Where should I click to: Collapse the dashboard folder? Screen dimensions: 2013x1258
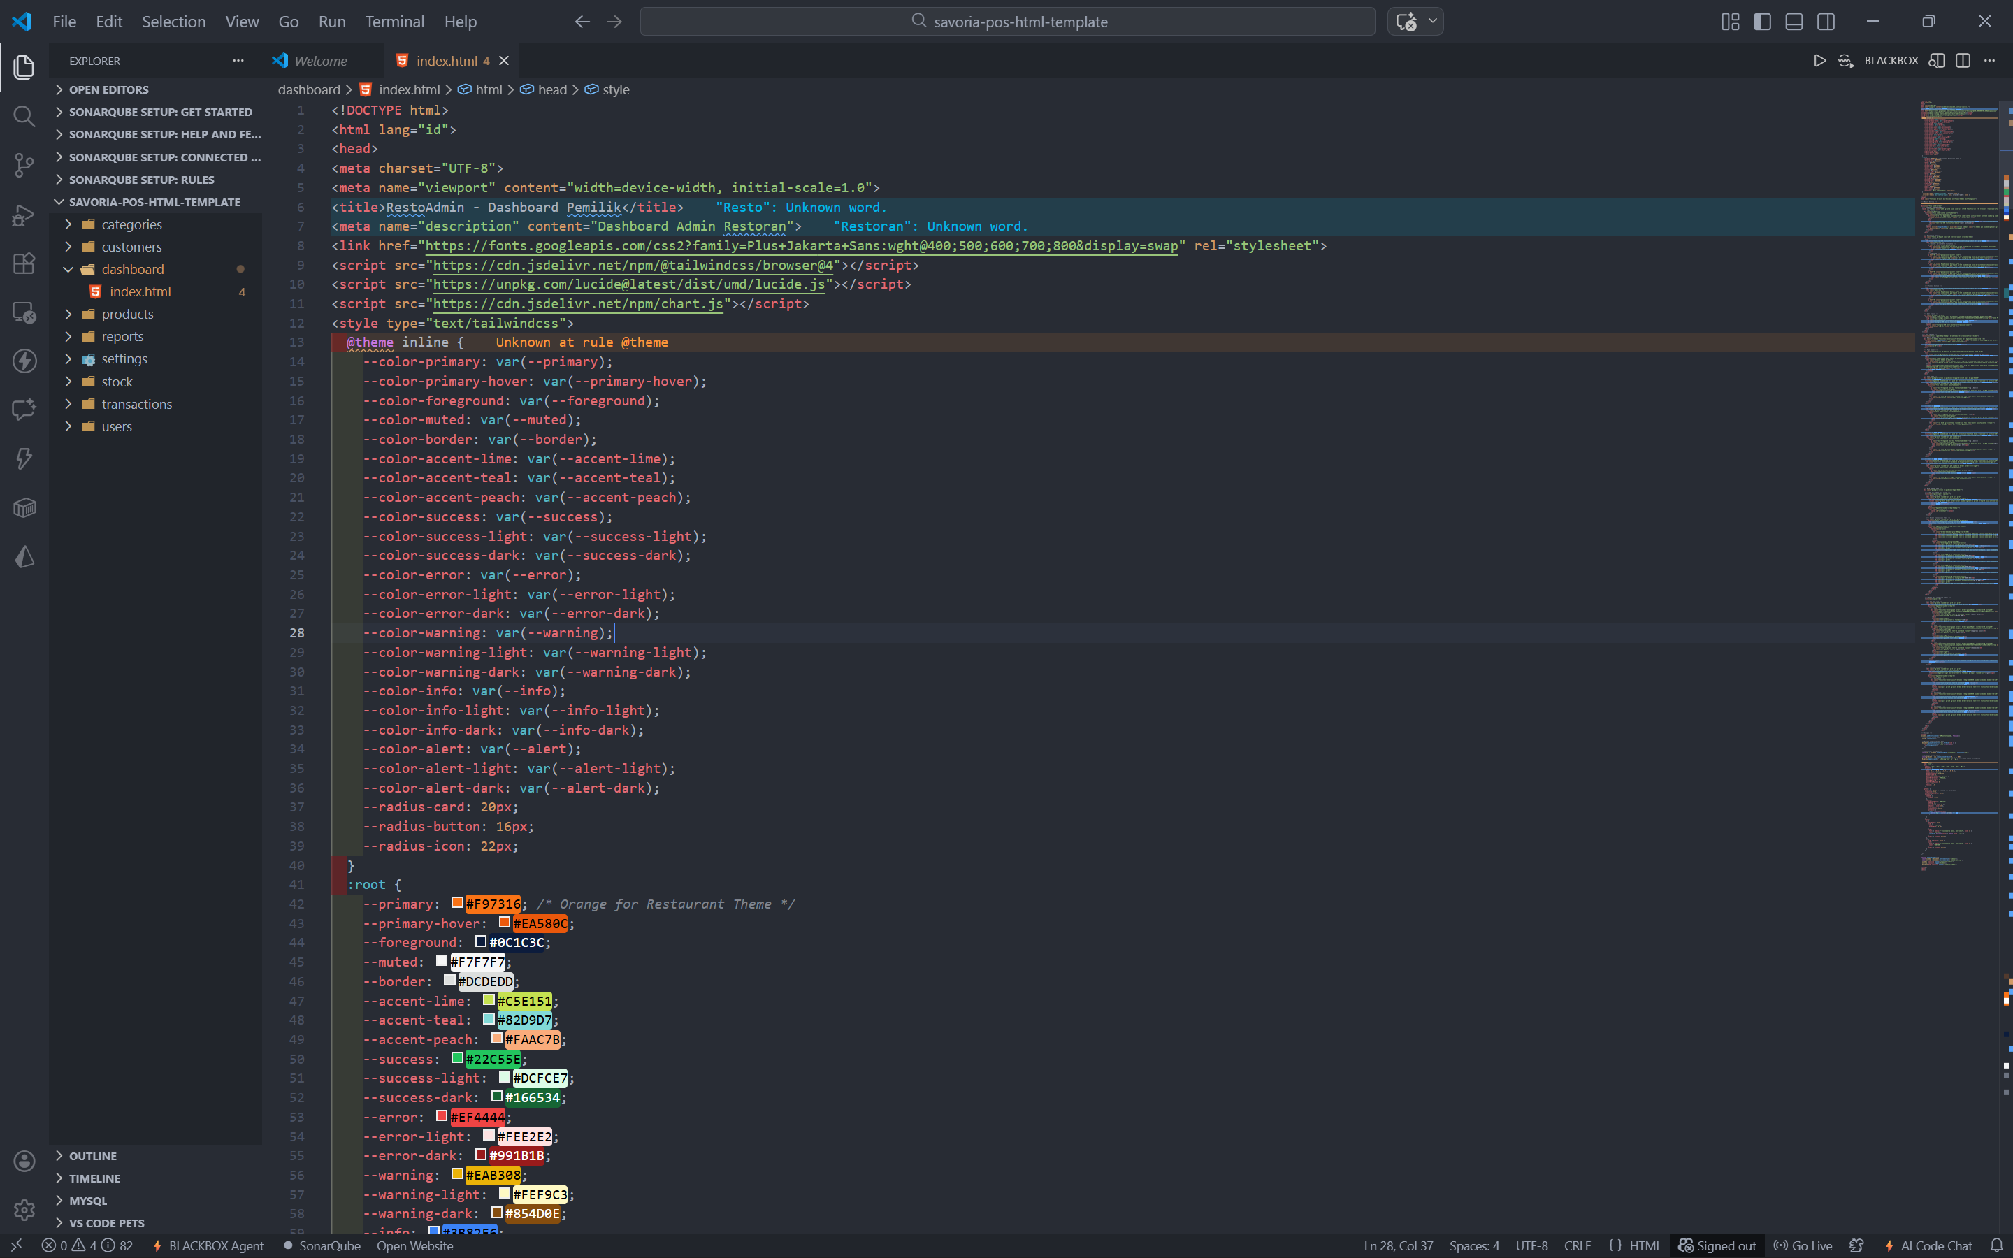coord(132,269)
